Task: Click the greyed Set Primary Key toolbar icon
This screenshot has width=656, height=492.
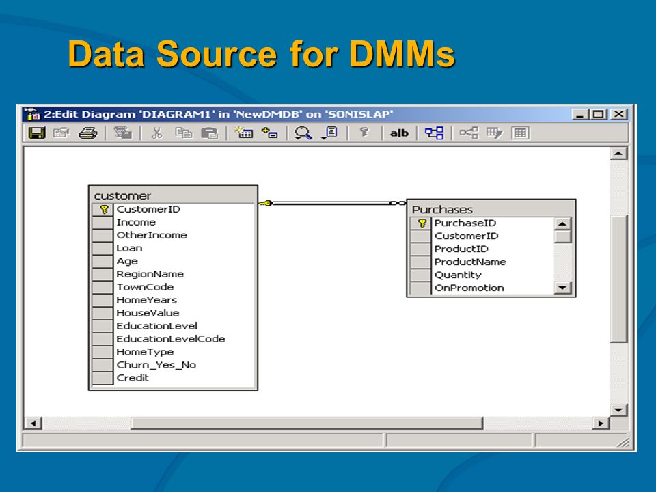Action: click(x=364, y=133)
